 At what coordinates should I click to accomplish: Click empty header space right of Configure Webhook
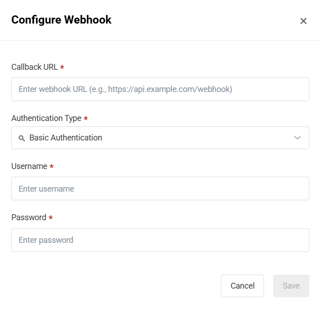click(x=204, y=20)
